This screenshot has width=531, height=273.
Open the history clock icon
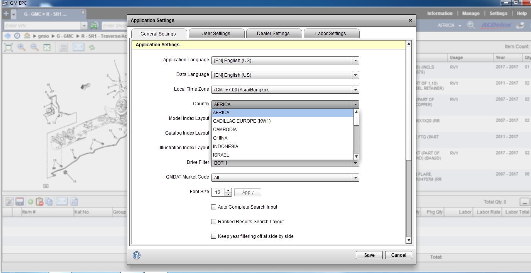click(x=17, y=36)
